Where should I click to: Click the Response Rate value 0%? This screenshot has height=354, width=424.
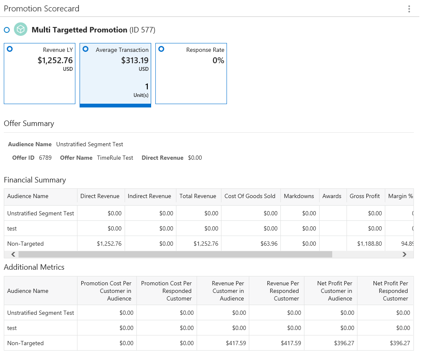218,60
